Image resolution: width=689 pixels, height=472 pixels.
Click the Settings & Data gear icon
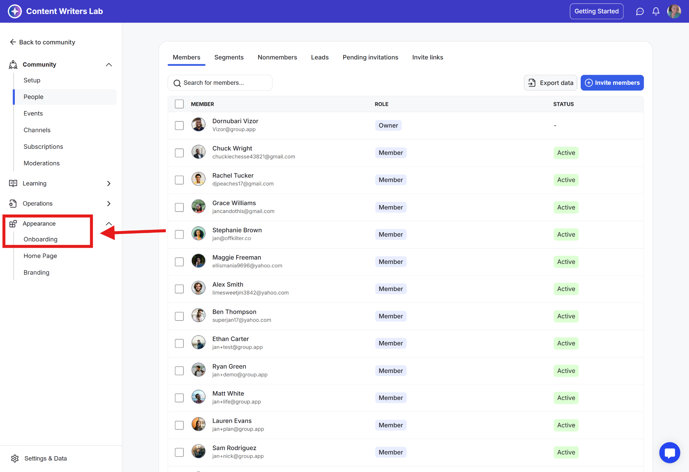click(15, 458)
